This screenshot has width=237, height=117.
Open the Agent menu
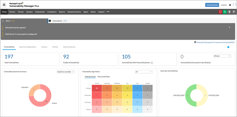(x=86, y=12)
